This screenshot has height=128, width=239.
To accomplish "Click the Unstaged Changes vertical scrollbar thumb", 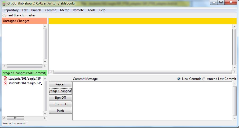I will click(x=45, y=44).
